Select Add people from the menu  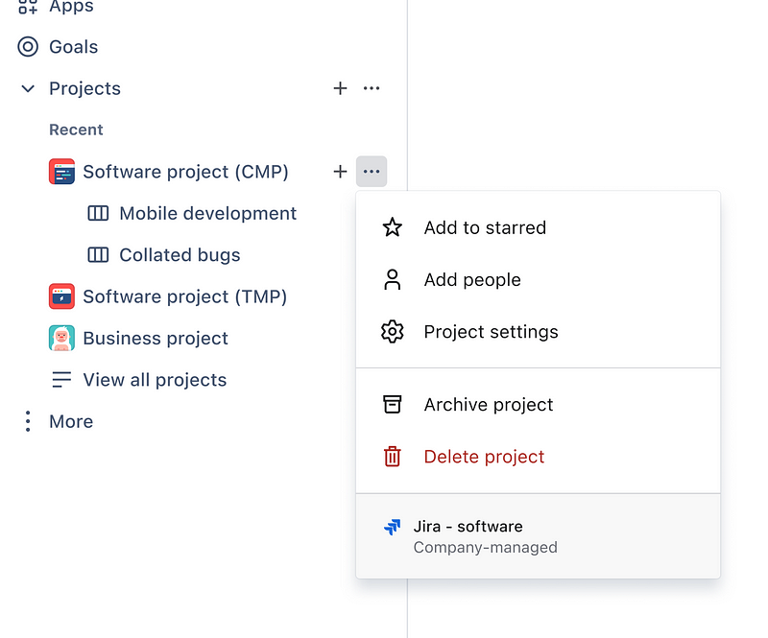(471, 280)
